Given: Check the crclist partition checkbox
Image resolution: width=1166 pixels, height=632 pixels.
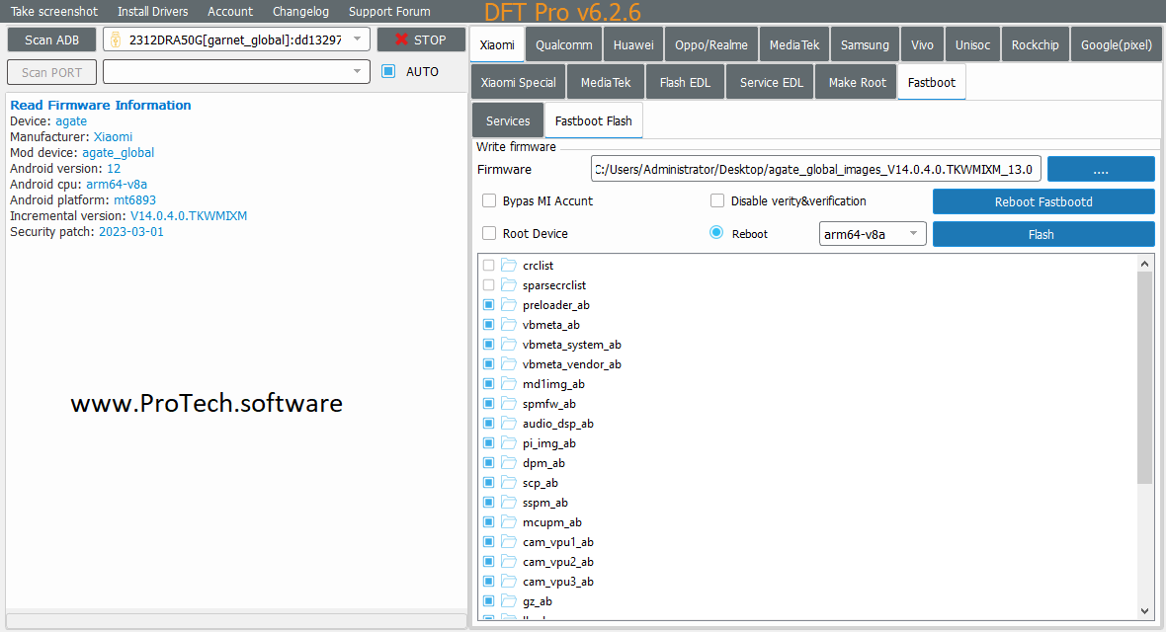Looking at the screenshot, I should click(488, 266).
